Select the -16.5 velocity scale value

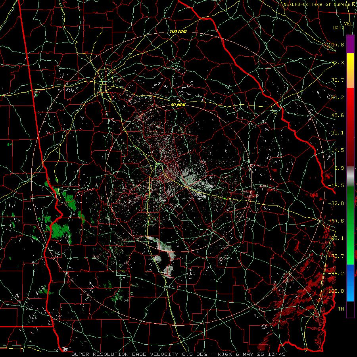pyautogui.click(x=336, y=186)
